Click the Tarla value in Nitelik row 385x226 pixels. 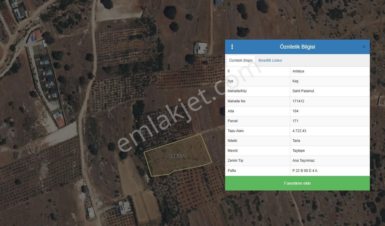pyautogui.click(x=296, y=141)
